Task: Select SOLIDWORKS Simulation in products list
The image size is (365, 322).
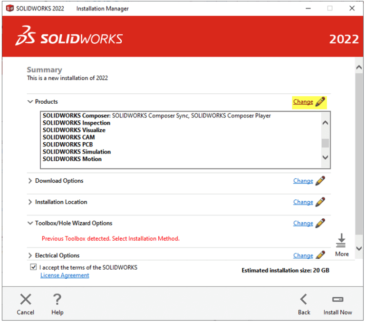Action: tap(77, 152)
